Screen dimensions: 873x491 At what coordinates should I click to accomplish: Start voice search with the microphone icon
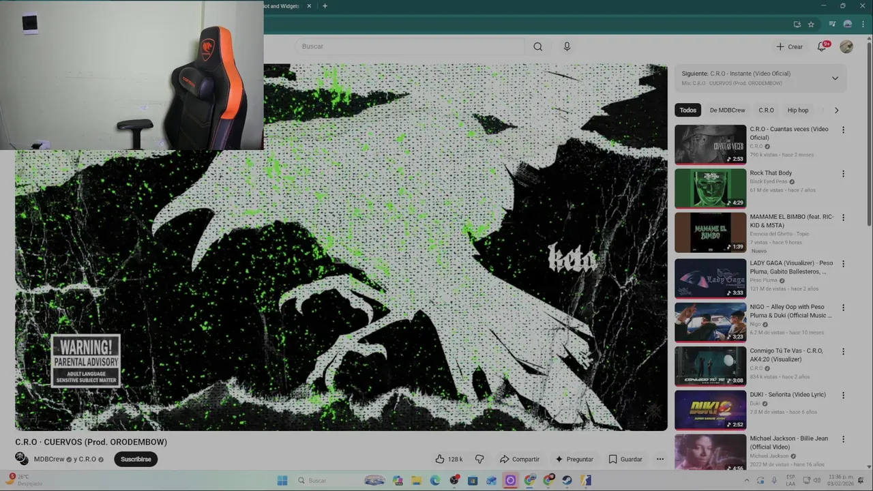[567, 46]
